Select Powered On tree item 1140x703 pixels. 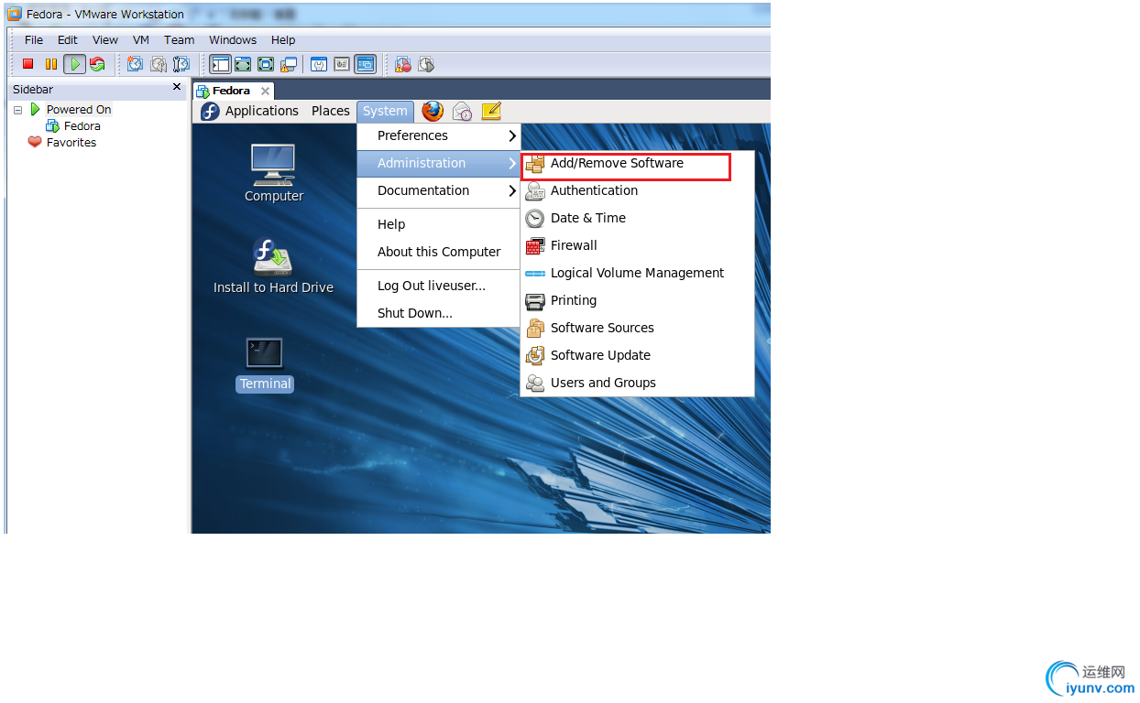coord(79,109)
